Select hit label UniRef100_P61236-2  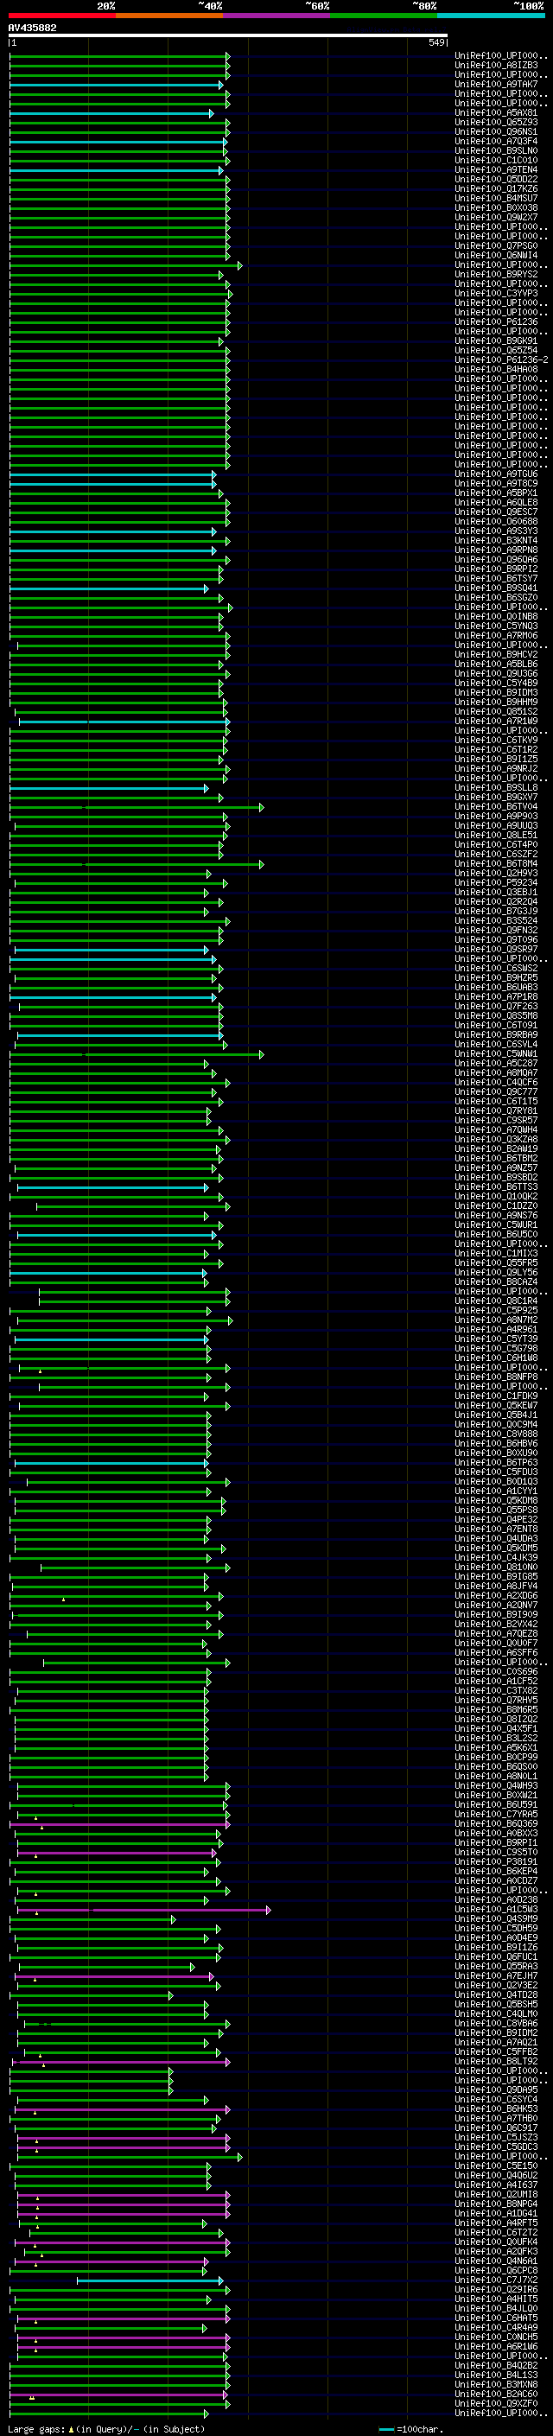[501, 359]
